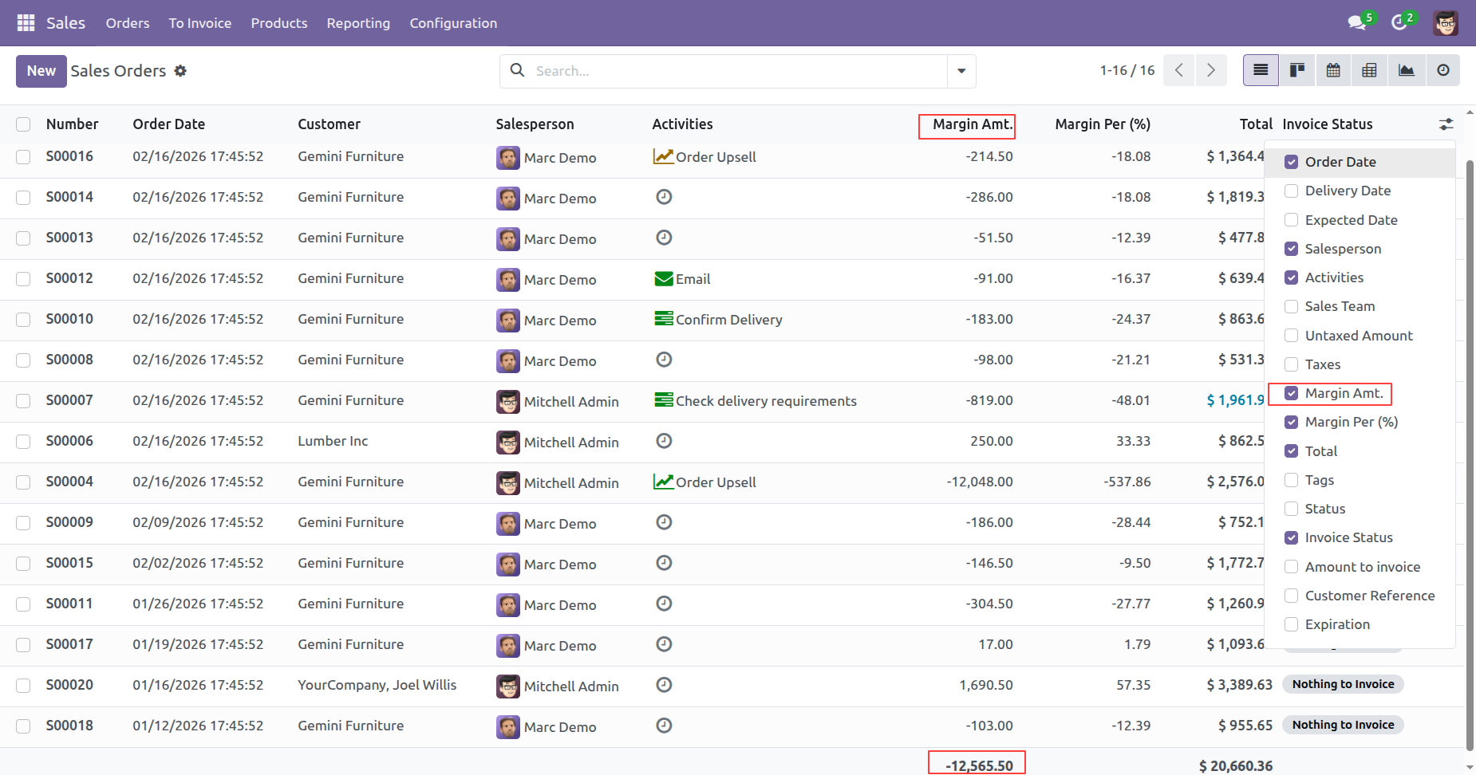Screen dimensions: 1476x775
Task: Expand the search options dropdown arrow
Action: [x=961, y=71]
